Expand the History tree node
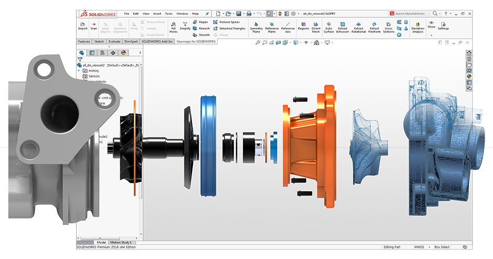 pos(79,70)
